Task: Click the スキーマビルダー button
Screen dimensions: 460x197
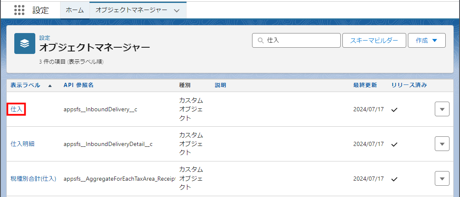Action: pyautogui.click(x=374, y=41)
